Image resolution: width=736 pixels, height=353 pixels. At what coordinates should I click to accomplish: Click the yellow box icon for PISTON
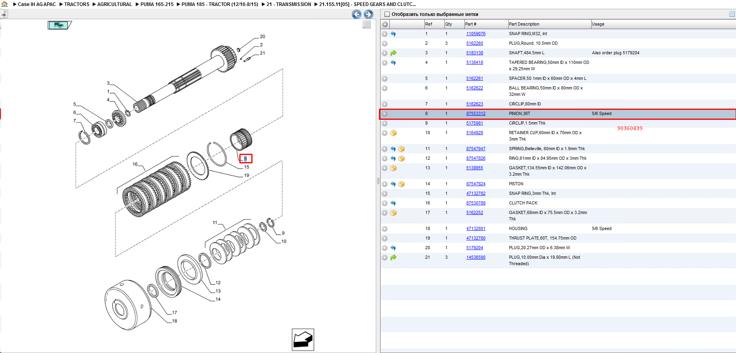pyautogui.click(x=401, y=184)
